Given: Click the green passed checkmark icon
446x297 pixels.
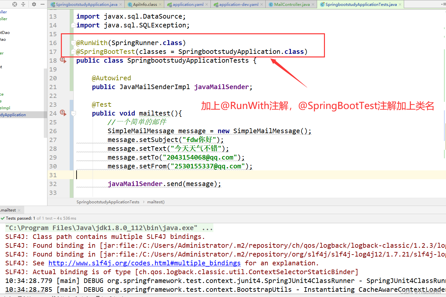Looking at the screenshot, I should 3,218.
